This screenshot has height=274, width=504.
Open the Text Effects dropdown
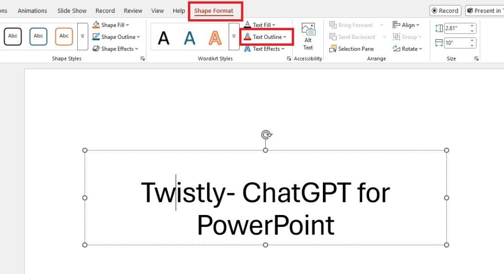point(264,49)
